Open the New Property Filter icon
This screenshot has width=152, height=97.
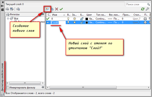7,9
